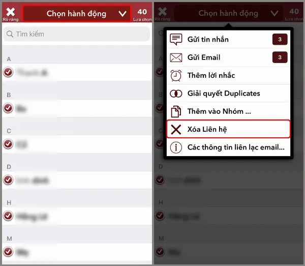Click the alarm clock icon for Thêm lời nhắc
This screenshot has width=305, height=266.
[176, 75]
